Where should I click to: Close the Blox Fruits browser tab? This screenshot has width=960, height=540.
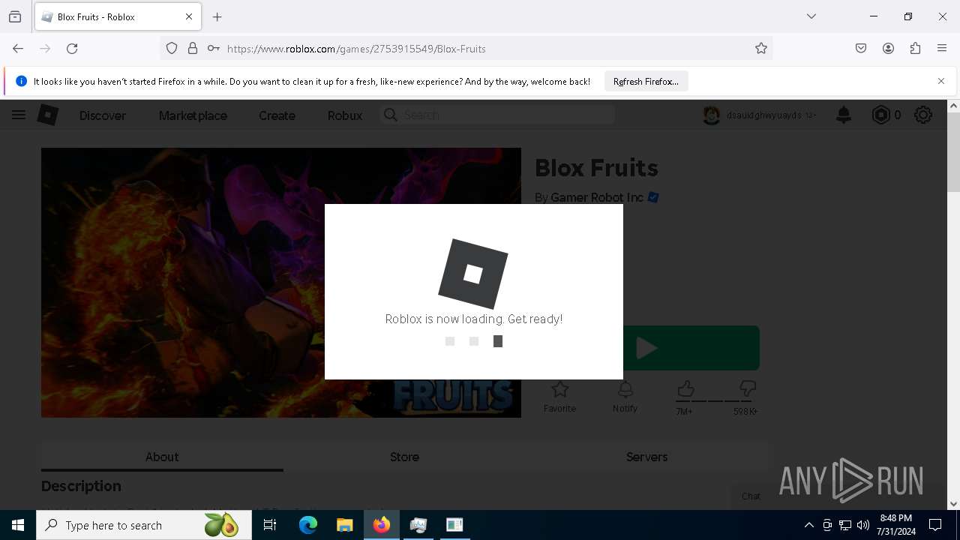(189, 16)
